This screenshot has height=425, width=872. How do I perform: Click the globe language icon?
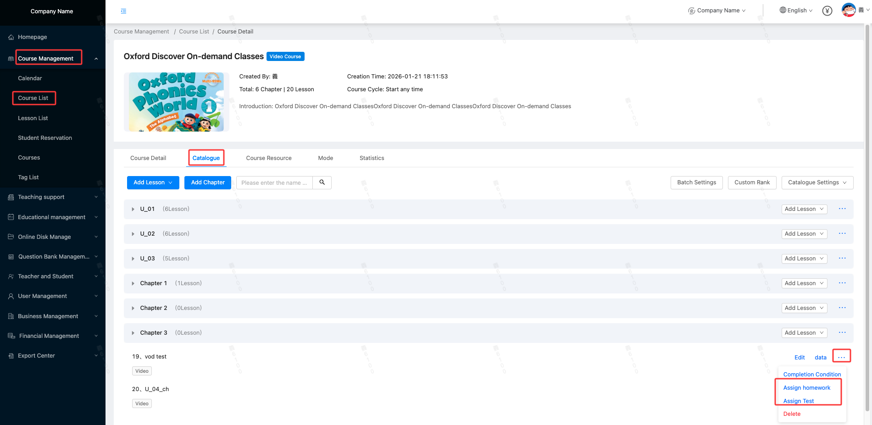(783, 10)
